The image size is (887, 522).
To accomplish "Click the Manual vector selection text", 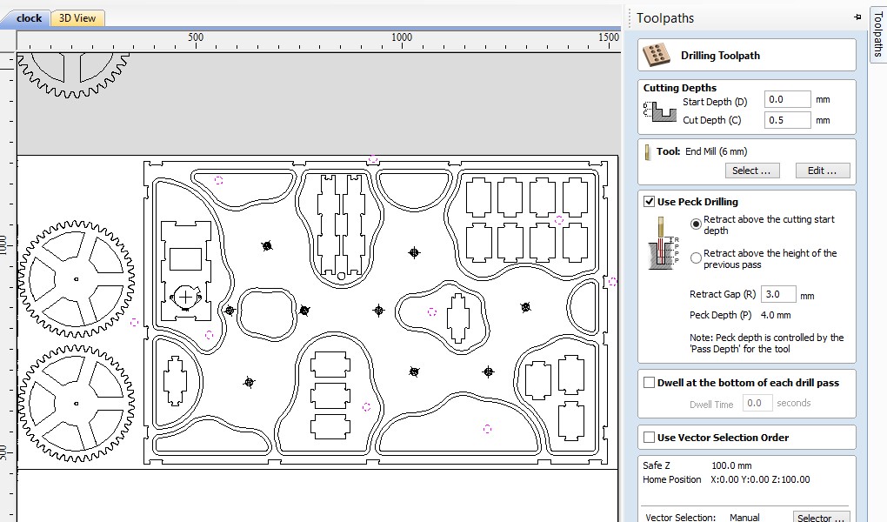I will [x=744, y=518].
